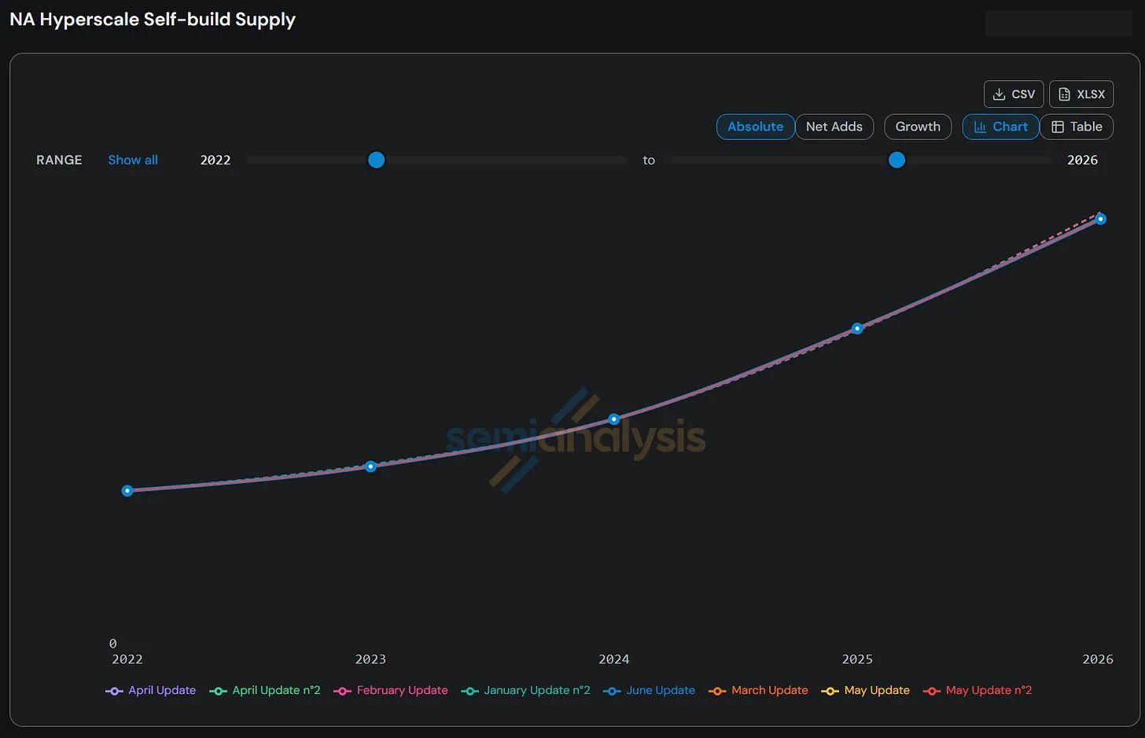Toggle the January Update n°2 legend series
This screenshot has height=738, width=1145.
point(525,690)
